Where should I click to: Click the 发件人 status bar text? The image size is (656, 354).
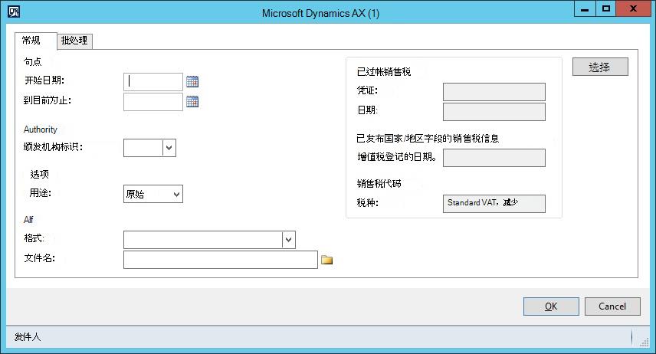(28, 337)
